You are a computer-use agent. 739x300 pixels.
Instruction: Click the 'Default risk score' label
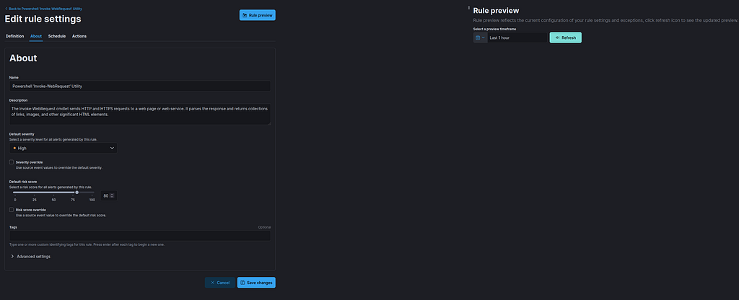point(23,182)
